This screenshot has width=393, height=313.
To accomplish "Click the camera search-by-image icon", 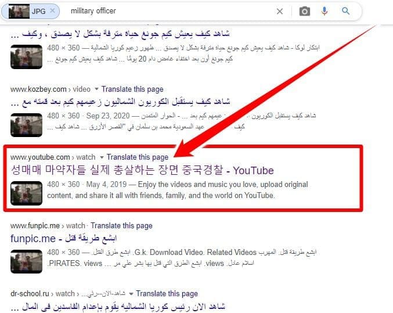I will pos(304,11).
